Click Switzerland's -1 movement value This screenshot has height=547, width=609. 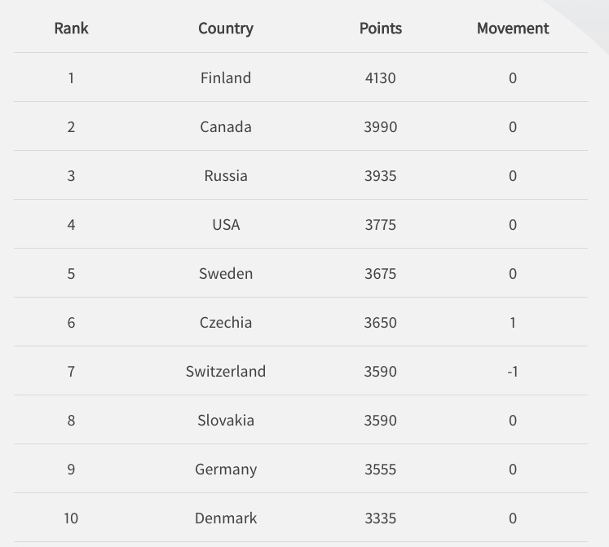click(512, 372)
